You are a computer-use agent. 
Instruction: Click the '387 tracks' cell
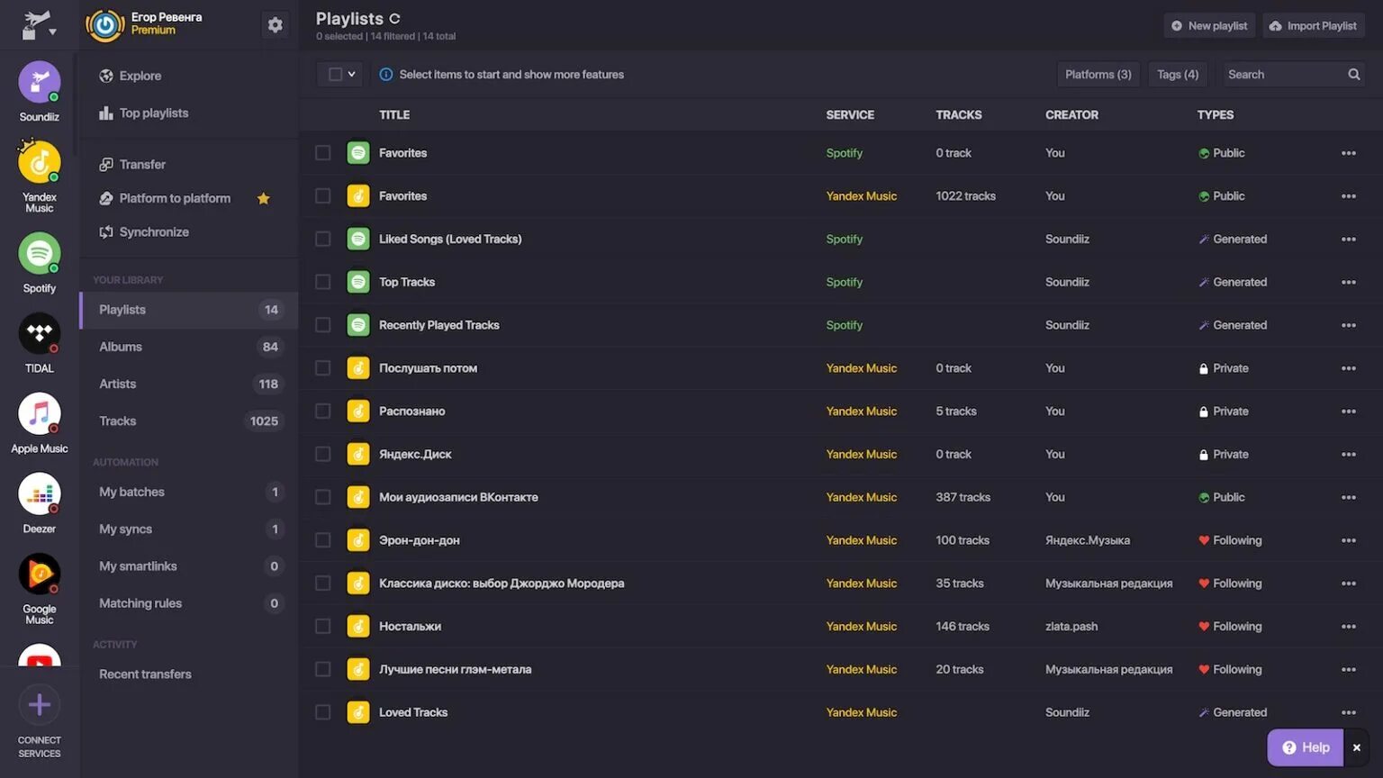963,497
